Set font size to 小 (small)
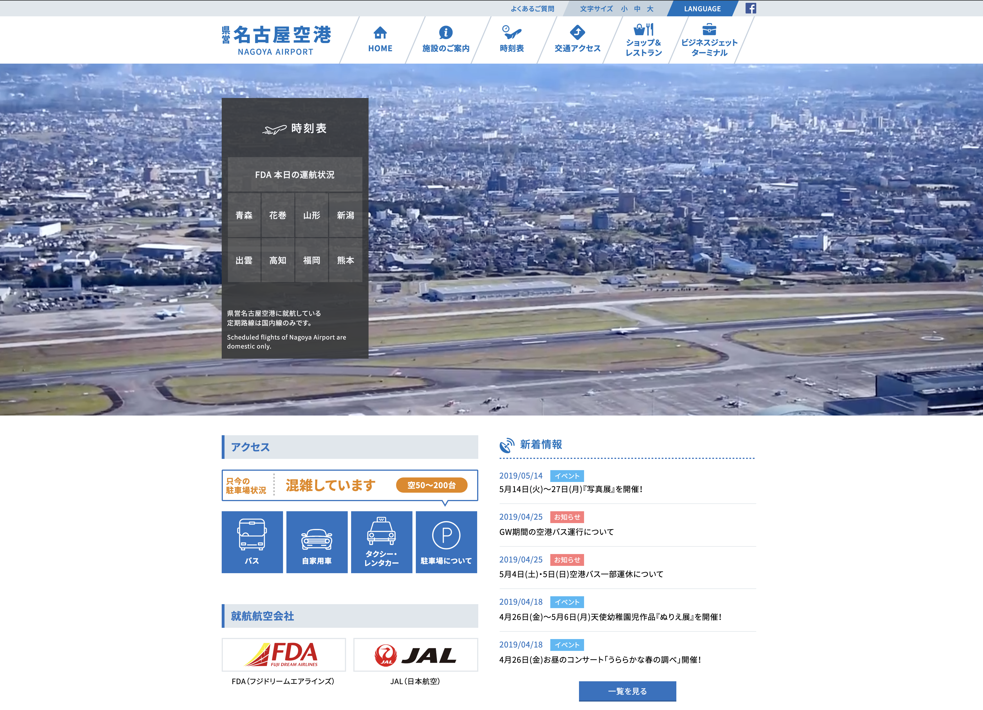The height and width of the screenshot is (710, 983). click(624, 9)
